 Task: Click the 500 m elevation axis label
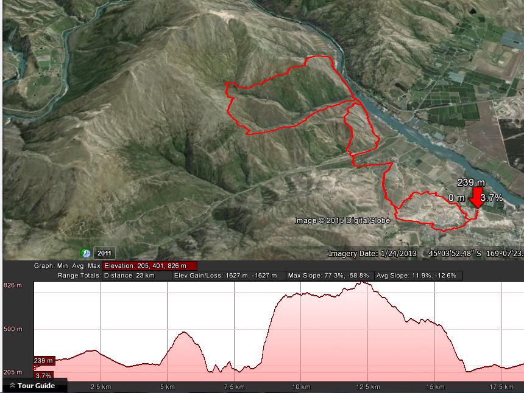(x=13, y=329)
